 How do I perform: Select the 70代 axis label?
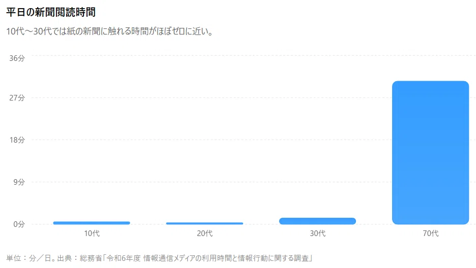tap(430, 233)
